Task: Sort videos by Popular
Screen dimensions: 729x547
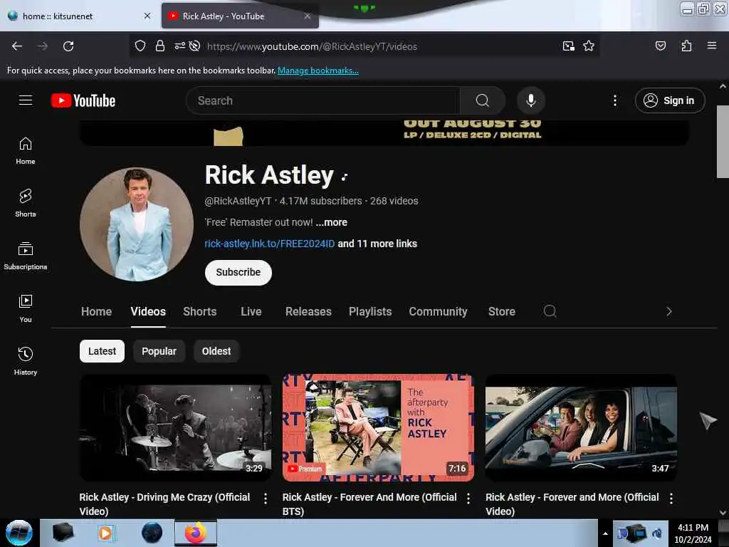Action: [x=159, y=351]
